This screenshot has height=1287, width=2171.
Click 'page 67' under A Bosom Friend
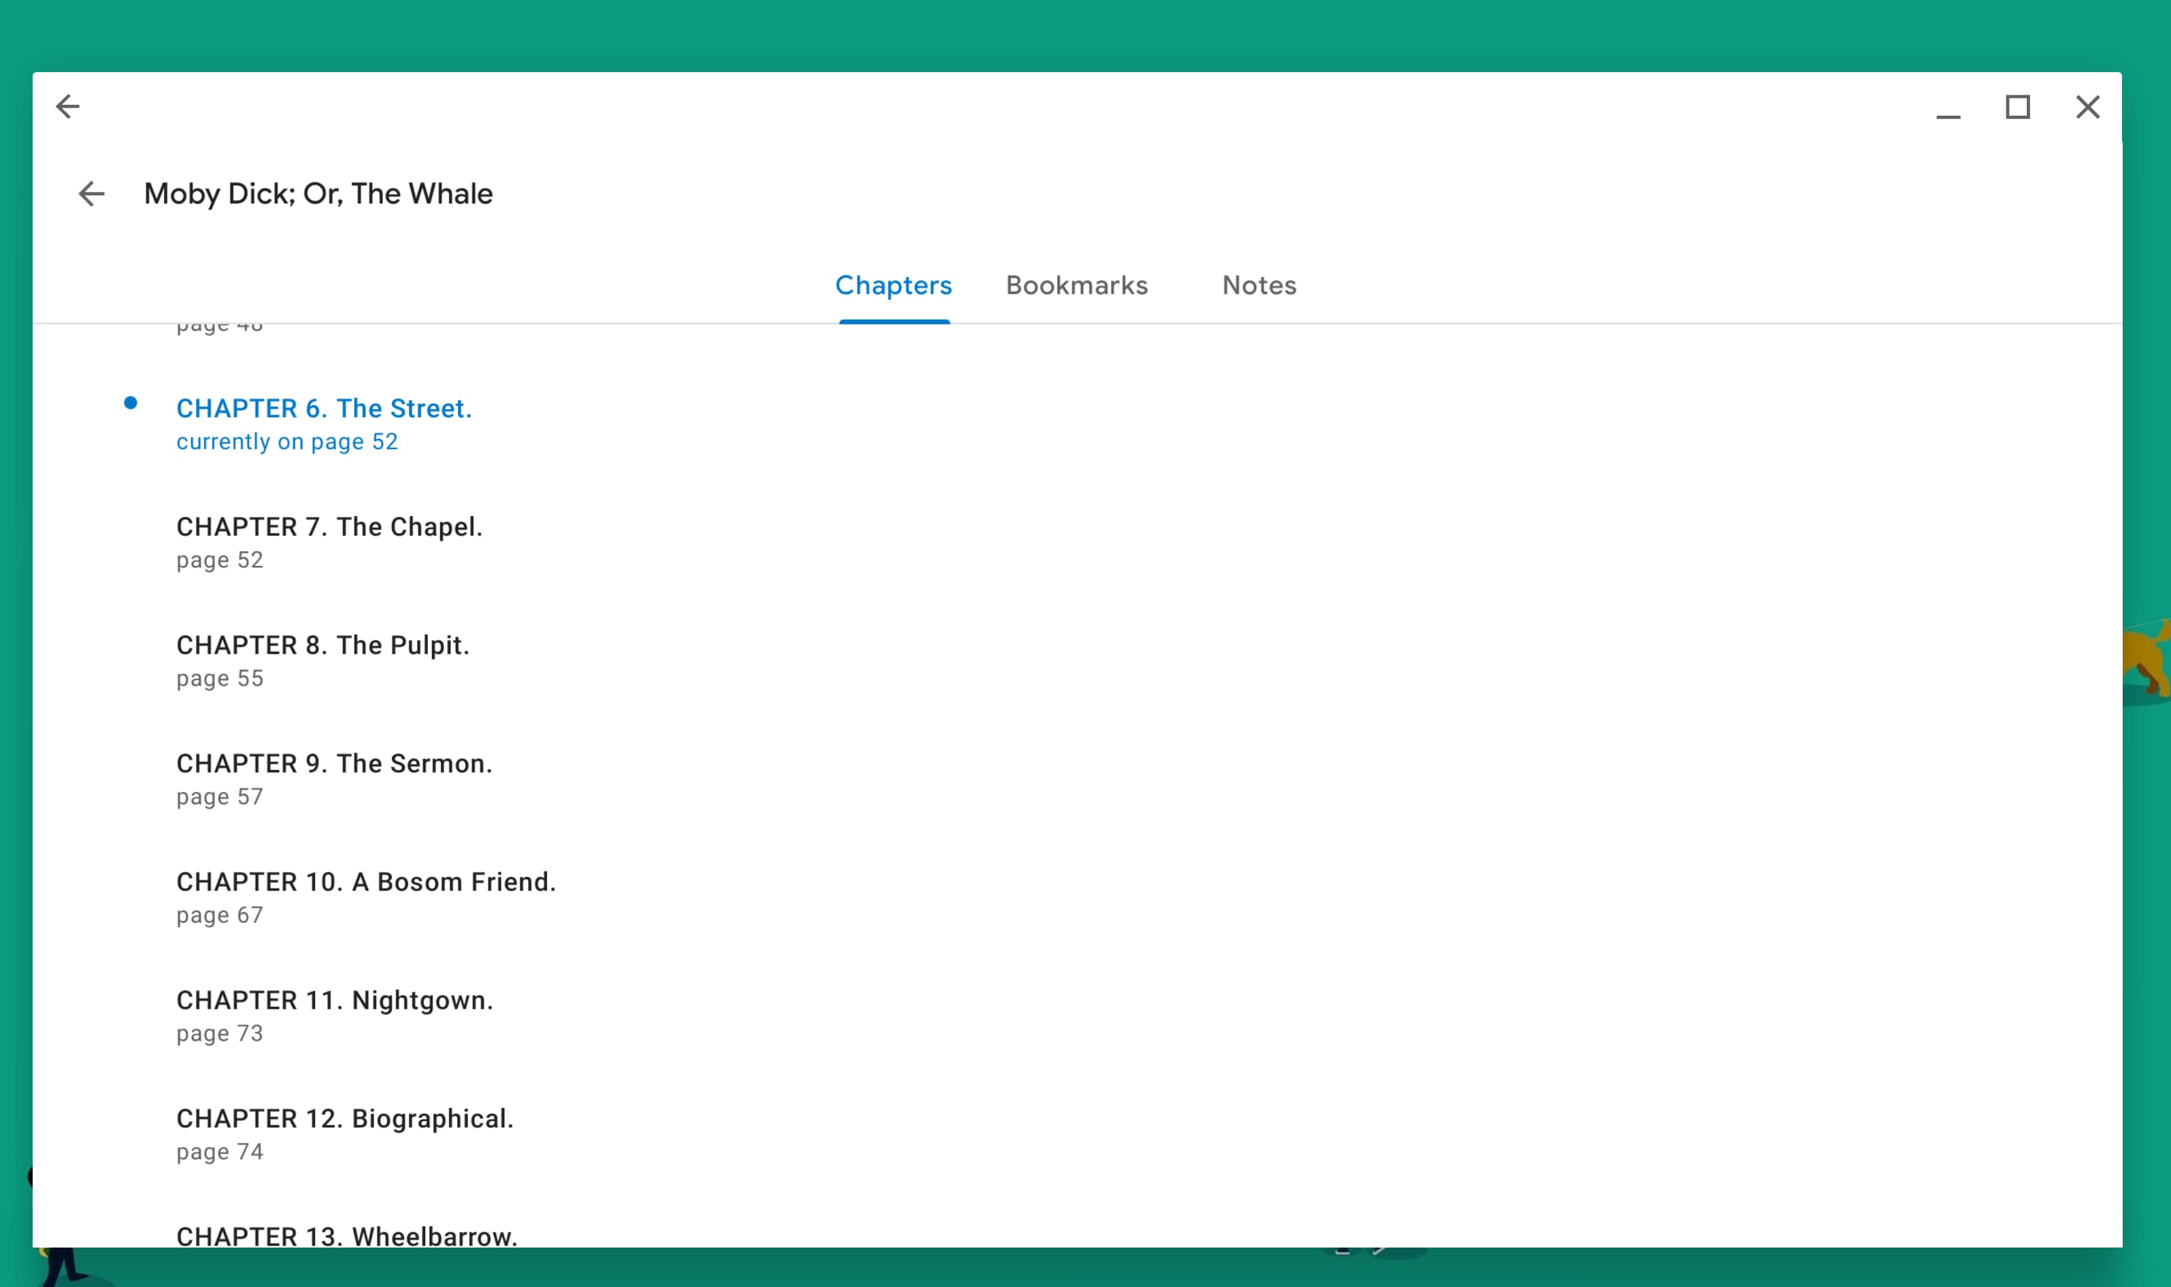coord(220,915)
